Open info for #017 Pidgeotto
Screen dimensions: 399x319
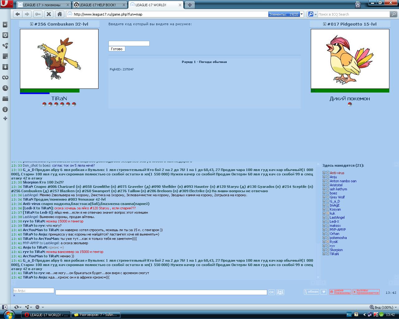click(x=324, y=24)
